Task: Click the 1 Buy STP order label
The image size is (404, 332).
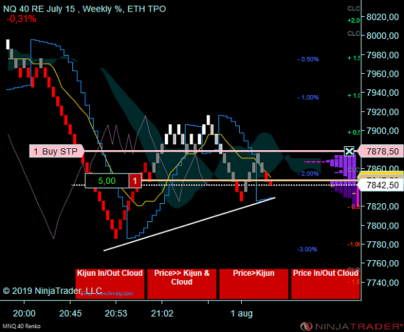Action: [56, 151]
